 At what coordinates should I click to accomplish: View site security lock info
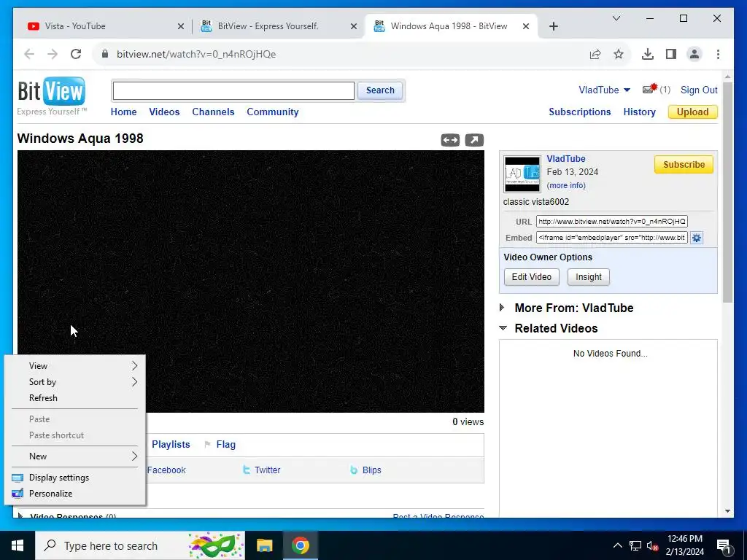click(x=105, y=54)
